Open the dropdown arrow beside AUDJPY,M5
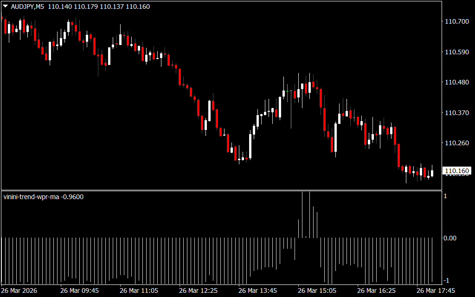The image size is (475, 297). click(5, 7)
